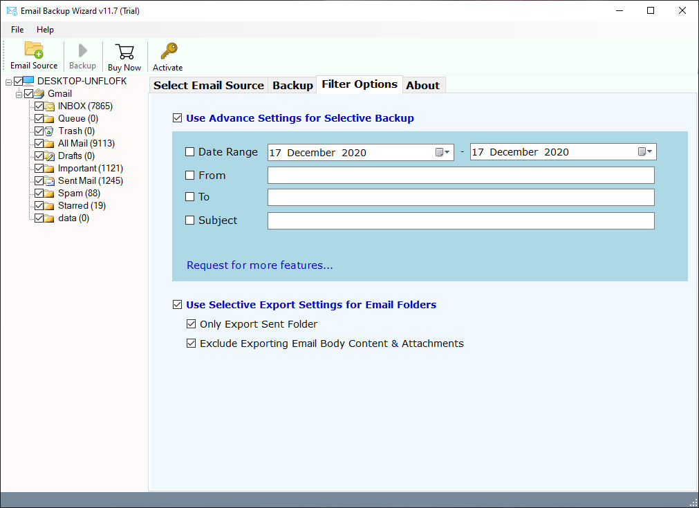Click the DESKTOP-UNFLOFK computer icon
The image size is (699, 508).
pos(28,81)
